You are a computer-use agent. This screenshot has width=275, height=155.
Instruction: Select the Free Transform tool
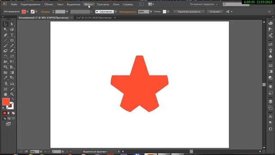click(x=12, y=62)
